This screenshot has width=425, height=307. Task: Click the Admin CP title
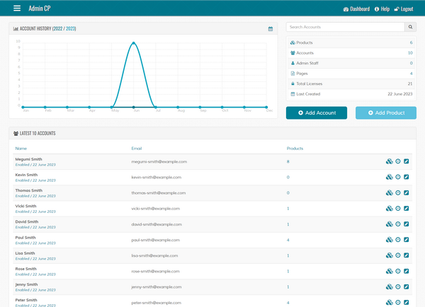pos(40,8)
